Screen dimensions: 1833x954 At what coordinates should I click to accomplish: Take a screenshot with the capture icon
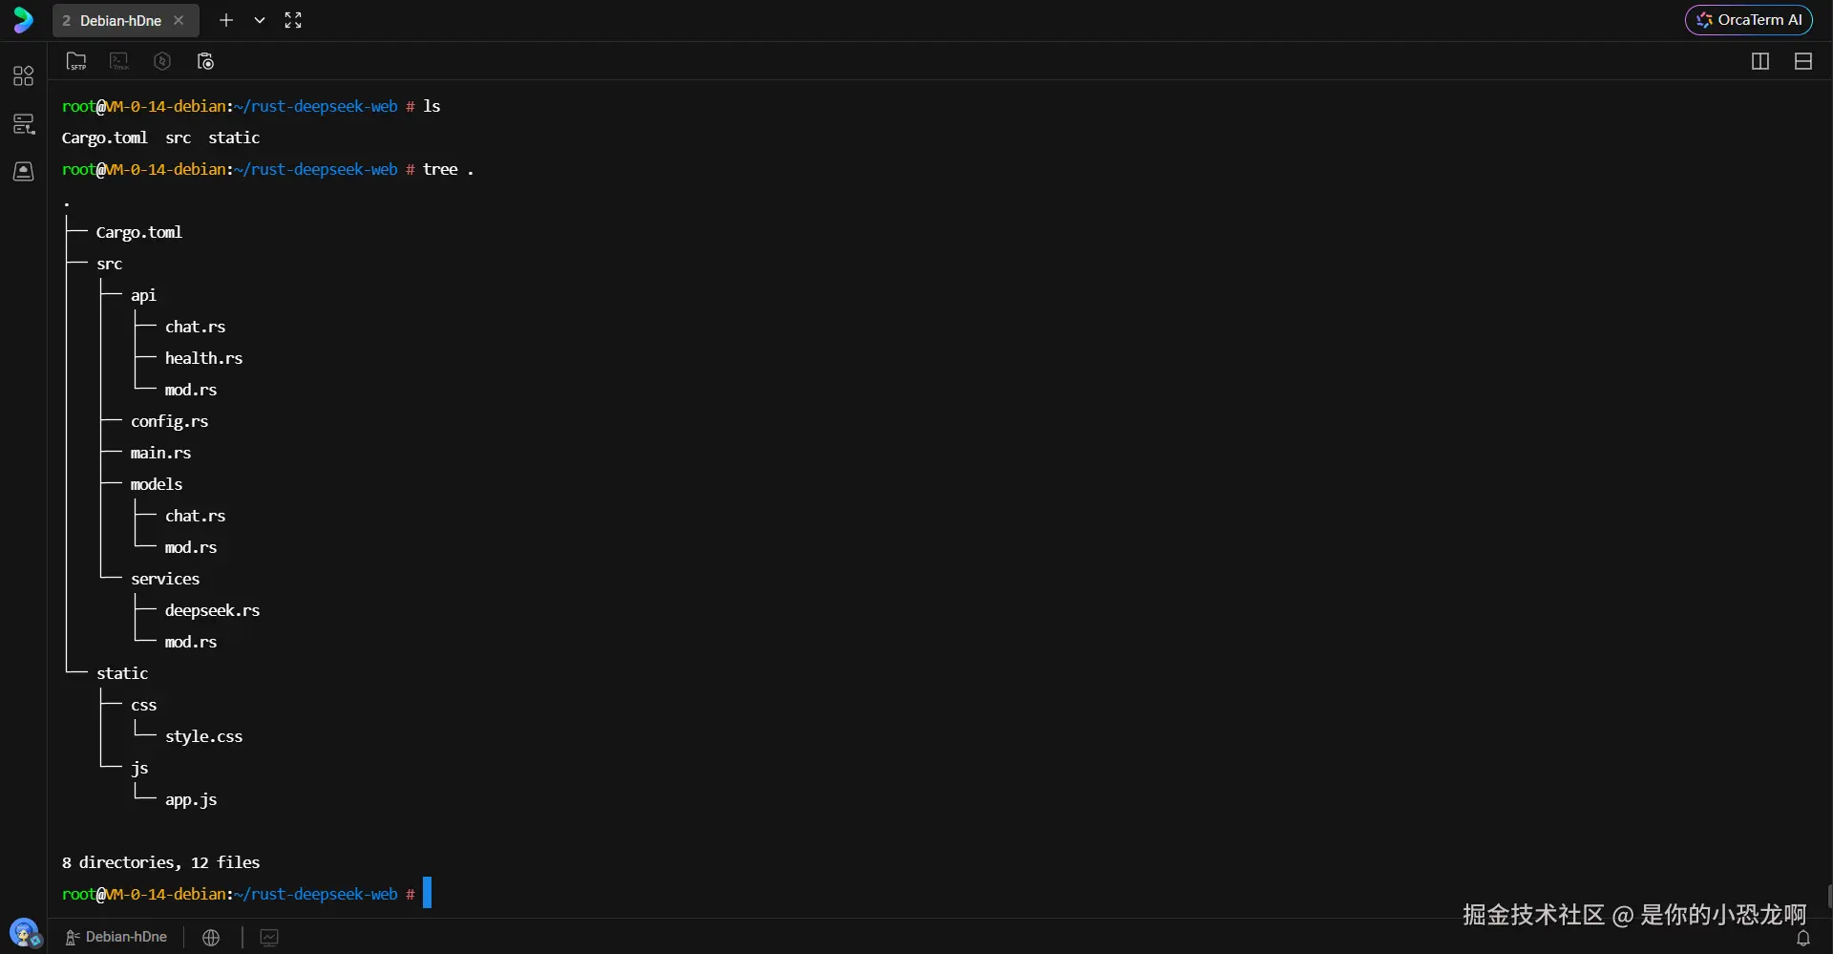tap(205, 61)
